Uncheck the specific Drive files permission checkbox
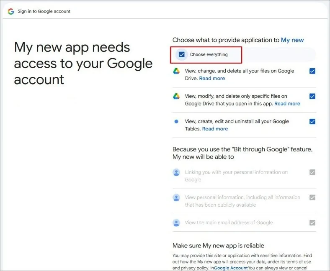 pyautogui.click(x=312, y=96)
